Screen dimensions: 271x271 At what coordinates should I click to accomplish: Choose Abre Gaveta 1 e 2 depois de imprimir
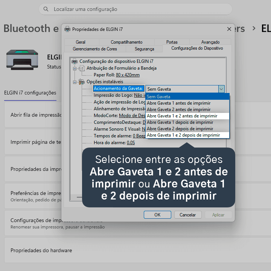[x=187, y=135]
